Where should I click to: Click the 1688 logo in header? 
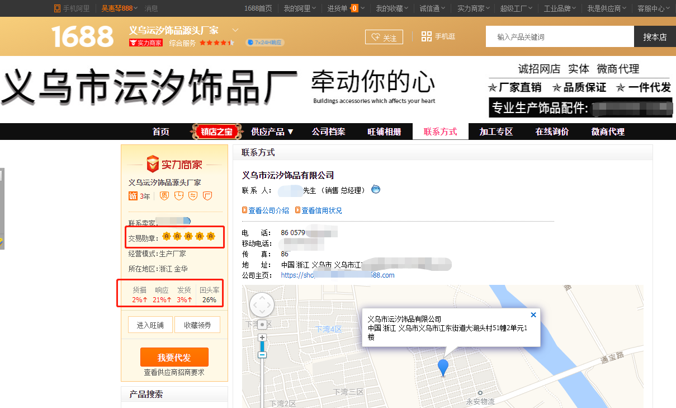[x=83, y=36]
